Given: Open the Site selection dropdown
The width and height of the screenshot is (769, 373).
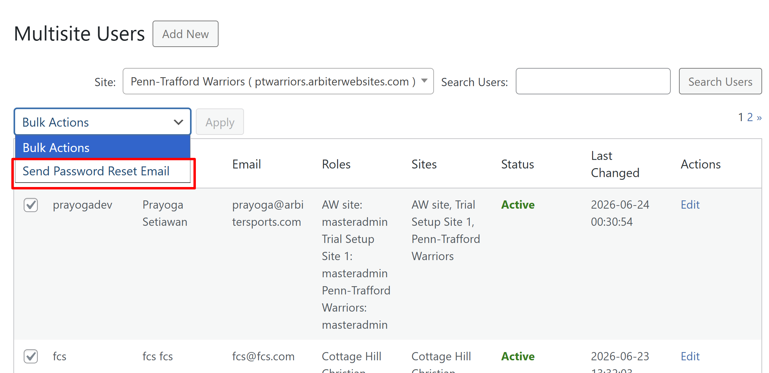Looking at the screenshot, I should tap(278, 81).
